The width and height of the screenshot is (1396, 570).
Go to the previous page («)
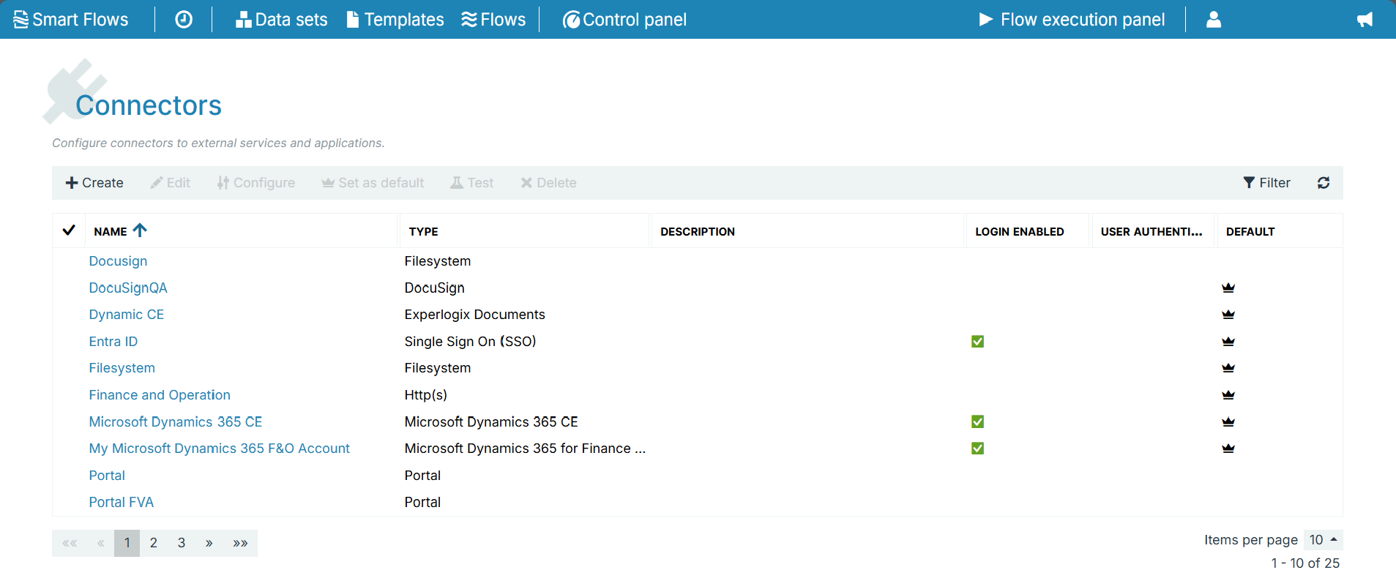point(101,543)
